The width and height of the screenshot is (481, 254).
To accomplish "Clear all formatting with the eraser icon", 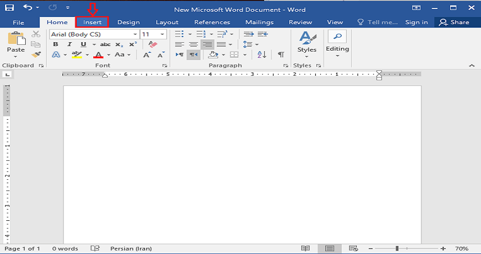I will (x=153, y=44).
